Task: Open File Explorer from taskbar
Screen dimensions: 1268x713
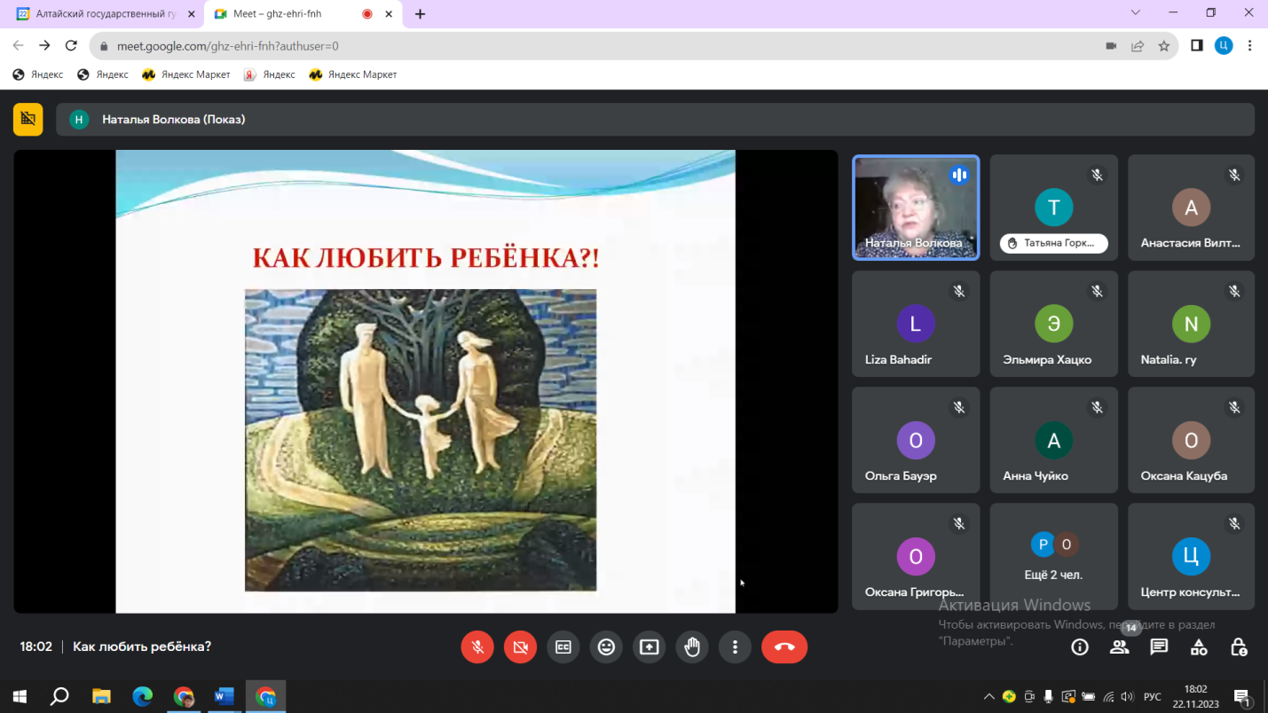Action: coord(101,696)
